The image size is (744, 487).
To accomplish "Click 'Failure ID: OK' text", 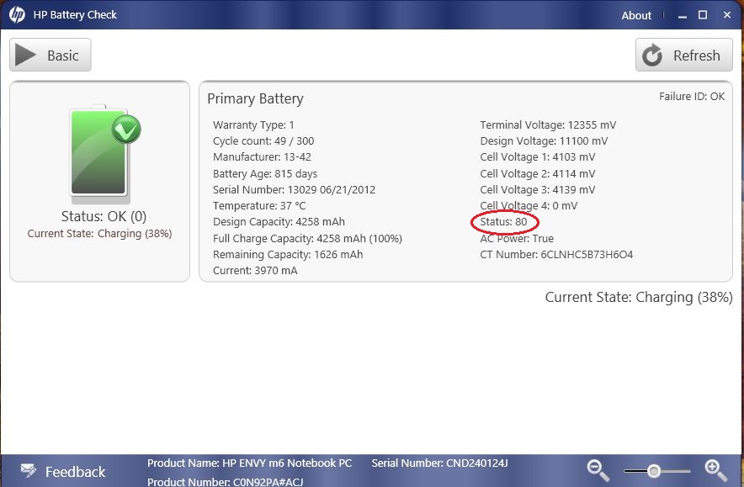I will coord(692,96).
